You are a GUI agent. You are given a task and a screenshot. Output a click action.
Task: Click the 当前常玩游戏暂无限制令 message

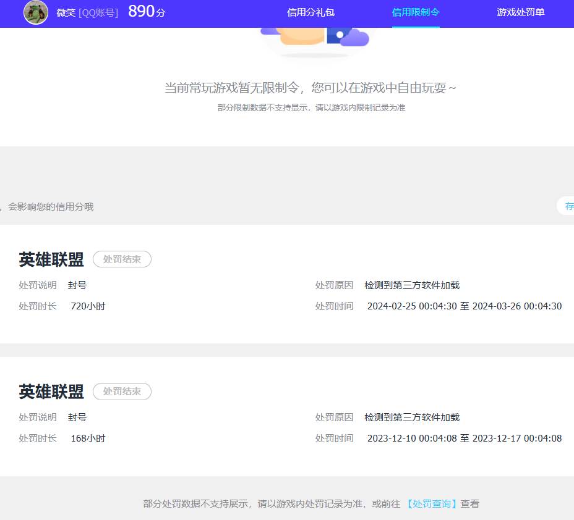tap(311, 88)
